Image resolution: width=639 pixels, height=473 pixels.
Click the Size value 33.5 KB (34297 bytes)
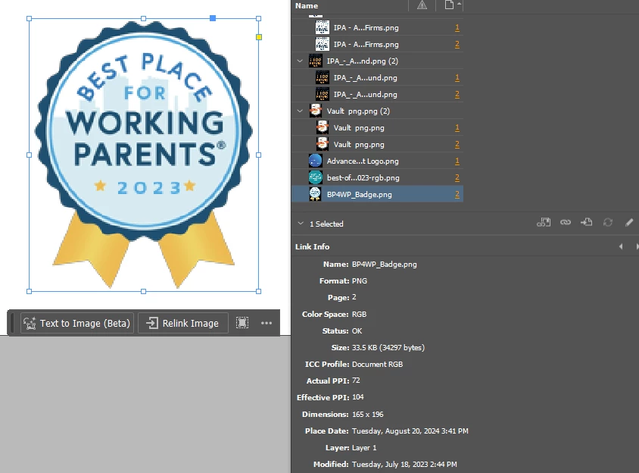click(388, 347)
